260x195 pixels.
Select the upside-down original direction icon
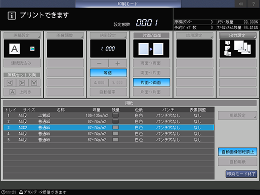point(34,83)
